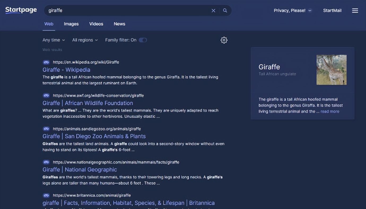This screenshot has height=209, width=366.
Task: Open the Giraffe - Wikipedia result
Action: 66,70
